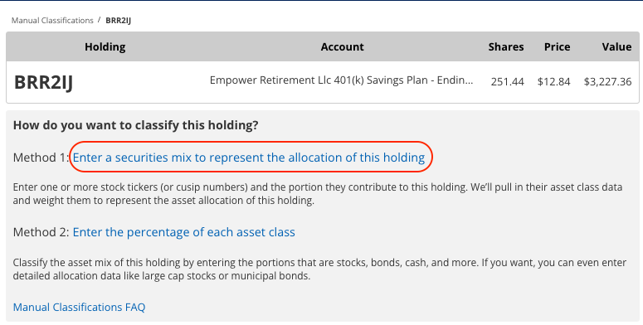Select the $12.84 price cell
Viewport: 643px width, 325px height.
(553, 81)
